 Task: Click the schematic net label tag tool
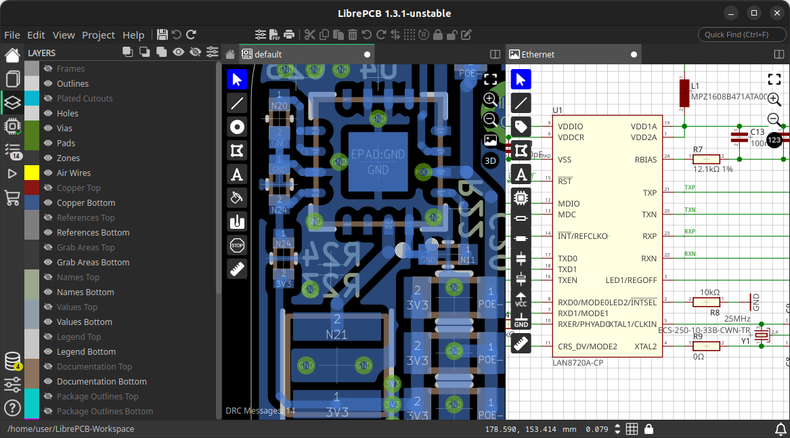[x=521, y=127]
